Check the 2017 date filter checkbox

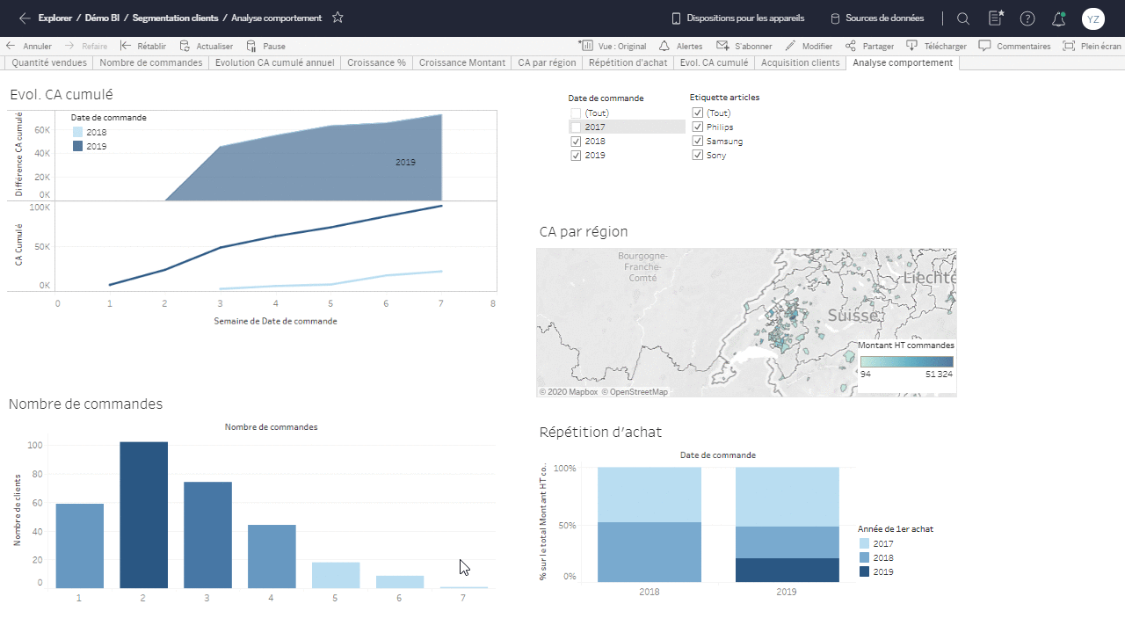coord(576,127)
